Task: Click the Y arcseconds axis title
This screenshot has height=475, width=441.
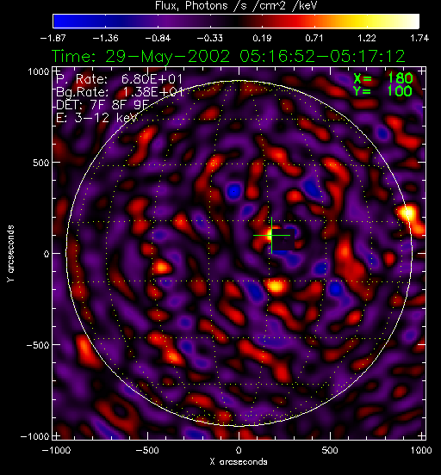Action: click(x=10, y=254)
